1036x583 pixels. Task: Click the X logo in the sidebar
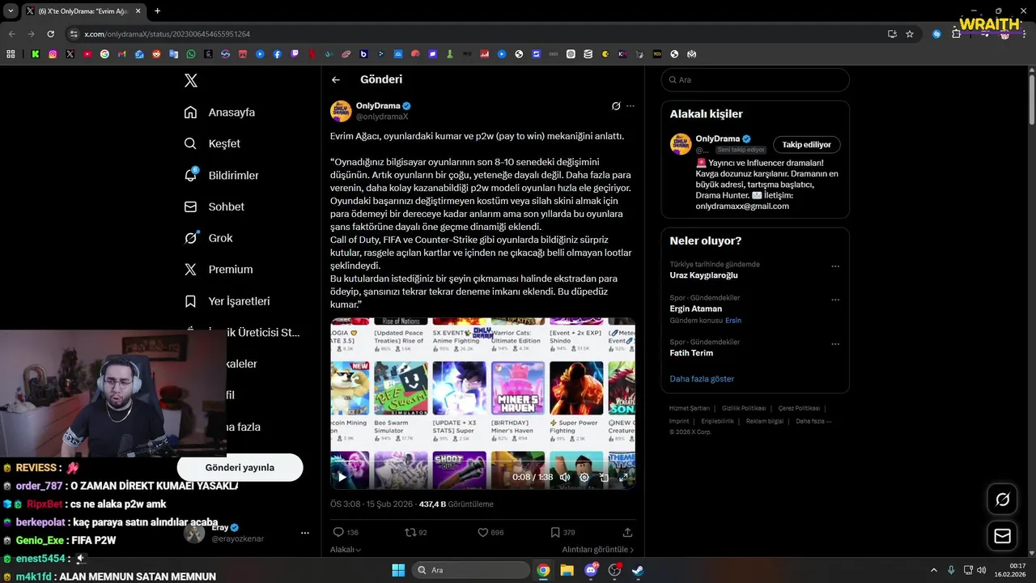coord(191,80)
